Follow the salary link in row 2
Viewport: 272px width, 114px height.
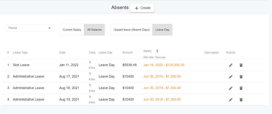(162, 76)
